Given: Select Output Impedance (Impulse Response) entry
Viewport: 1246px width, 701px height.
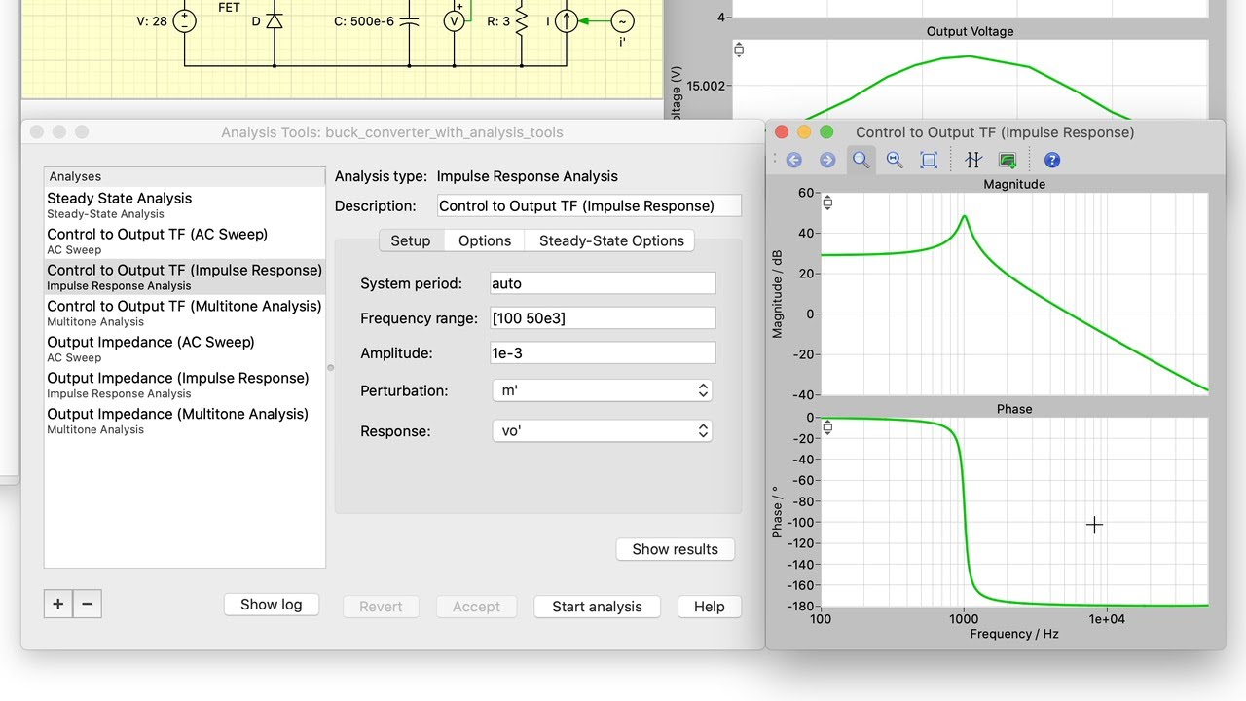Looking at the screenshot, I should [184, 385].
